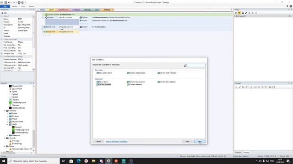Image resolution: width=293 pixels, height=164 pixels.
Task: Select 'On any key released' condition
Action: (167, 82)
